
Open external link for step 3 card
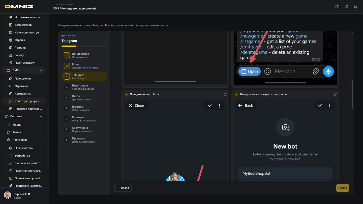225,94
